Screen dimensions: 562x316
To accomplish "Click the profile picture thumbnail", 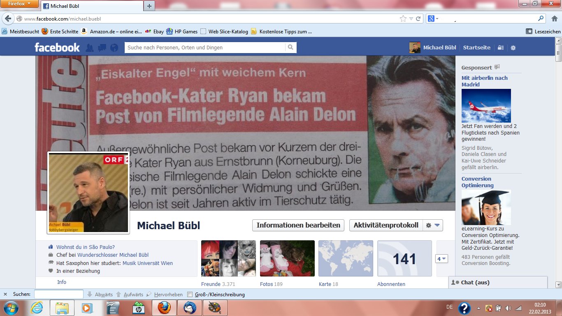I will tap(88, 193).
